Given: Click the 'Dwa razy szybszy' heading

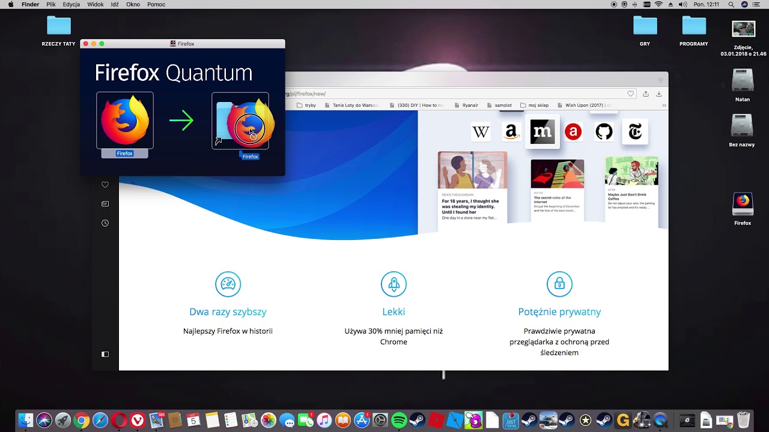Looking at the screenshot, I should 228,312.
